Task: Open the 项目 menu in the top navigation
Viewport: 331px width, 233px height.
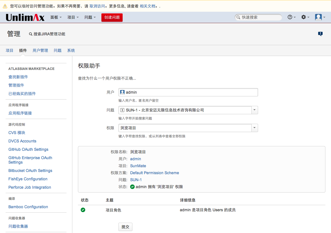Action: coord(73,17)
